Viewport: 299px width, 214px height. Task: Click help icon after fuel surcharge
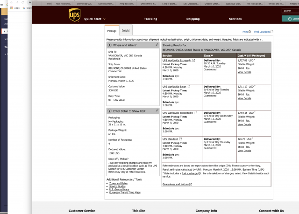199,173
